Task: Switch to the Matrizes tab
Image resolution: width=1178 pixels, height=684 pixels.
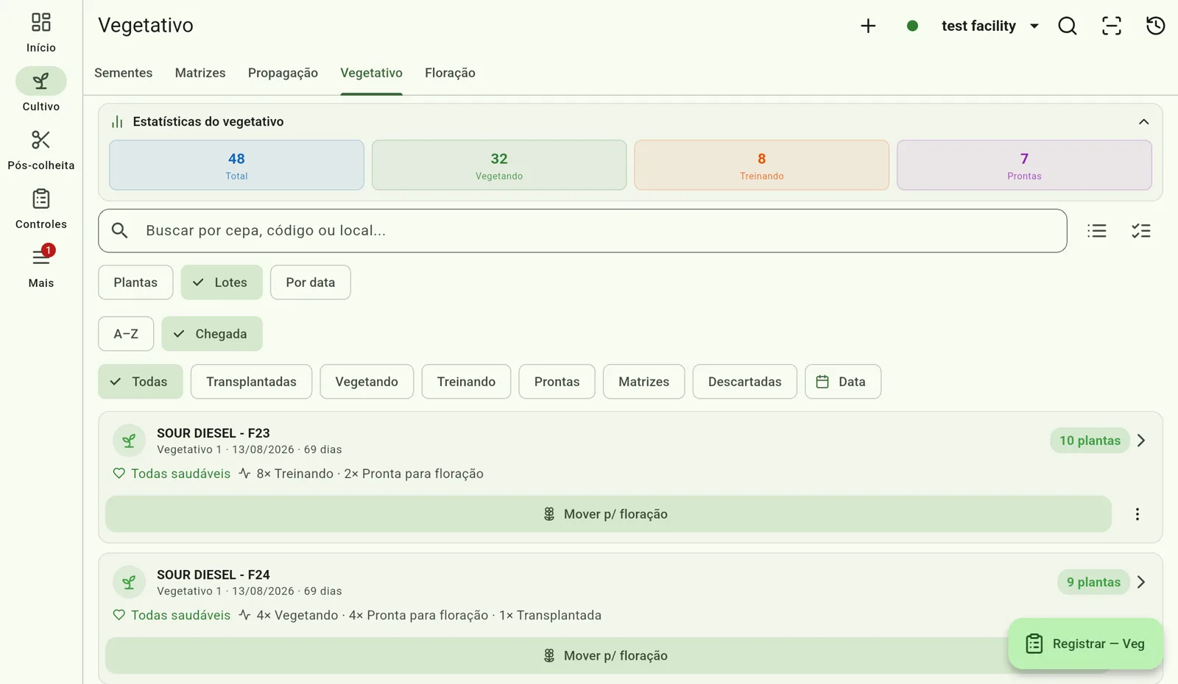Action: (x=200, y=73)
